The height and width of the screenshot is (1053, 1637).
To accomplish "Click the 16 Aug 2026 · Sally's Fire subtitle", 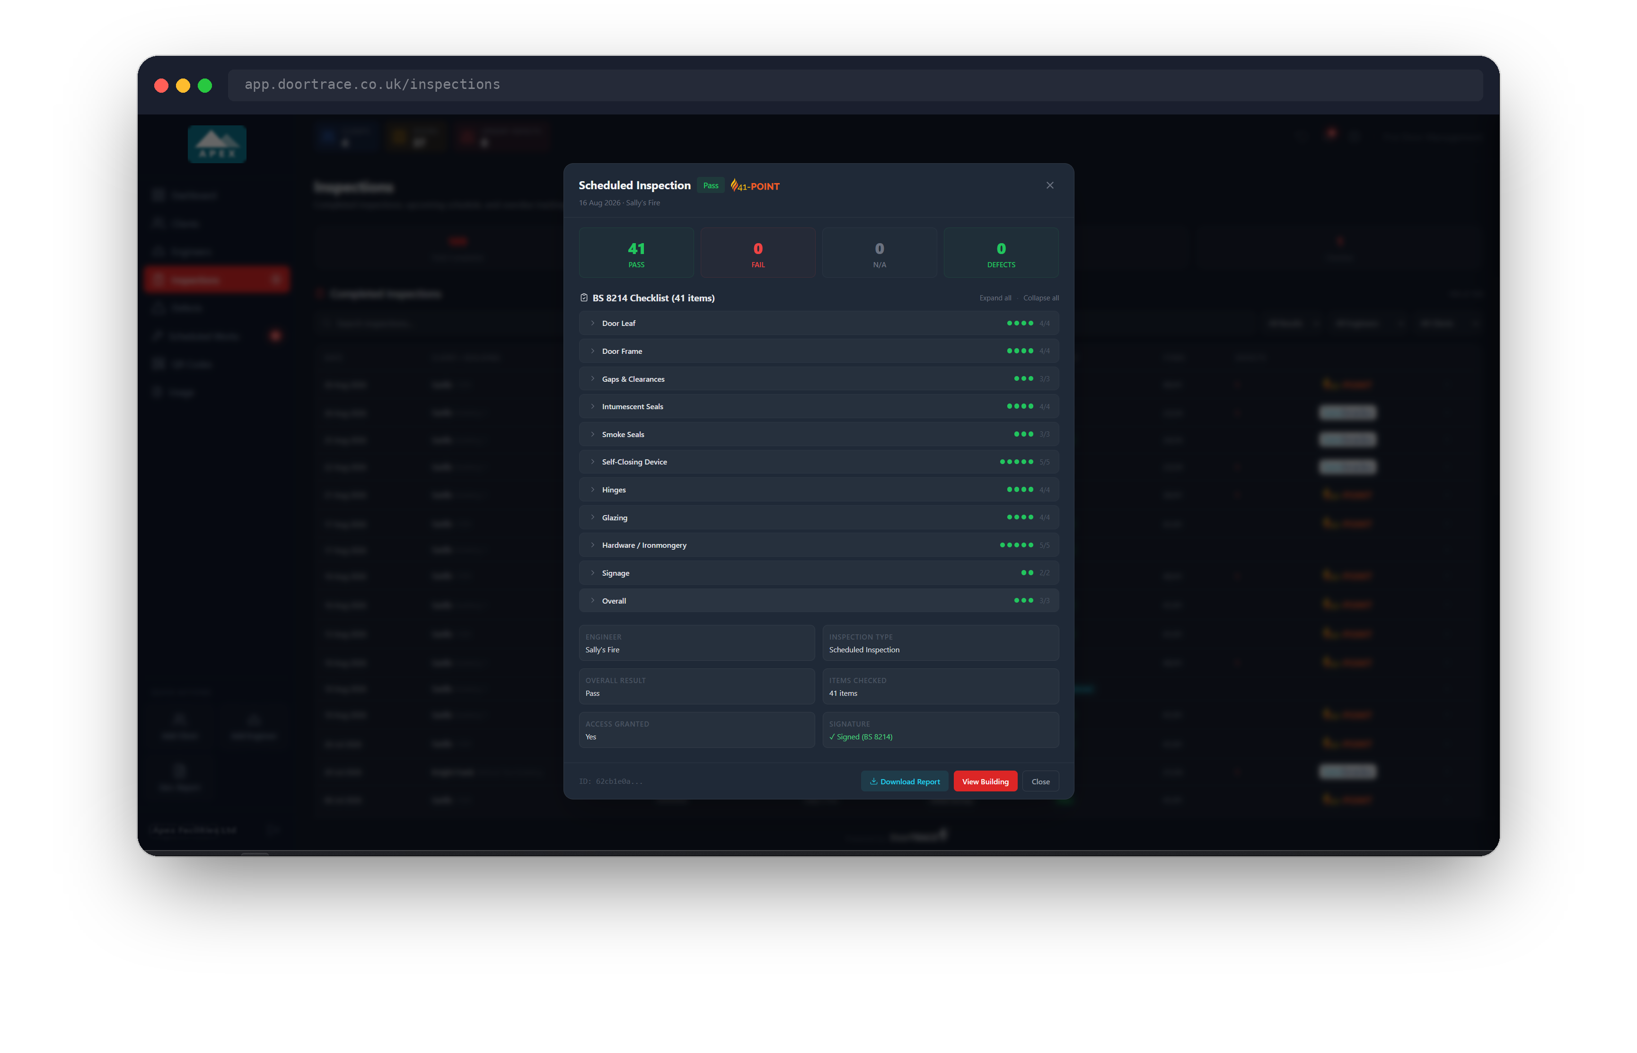I will pos(619,203).
